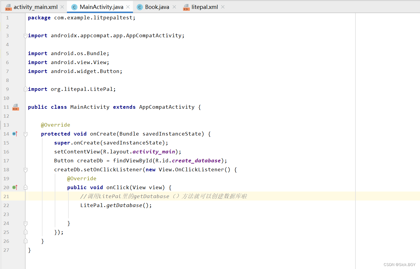420x269 pixels.
Task: Click the Chinese comment on line 21
Action: click(x=164, y=196)
